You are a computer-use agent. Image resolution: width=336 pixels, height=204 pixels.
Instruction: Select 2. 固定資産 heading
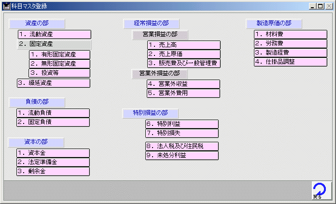pos(54,44)
